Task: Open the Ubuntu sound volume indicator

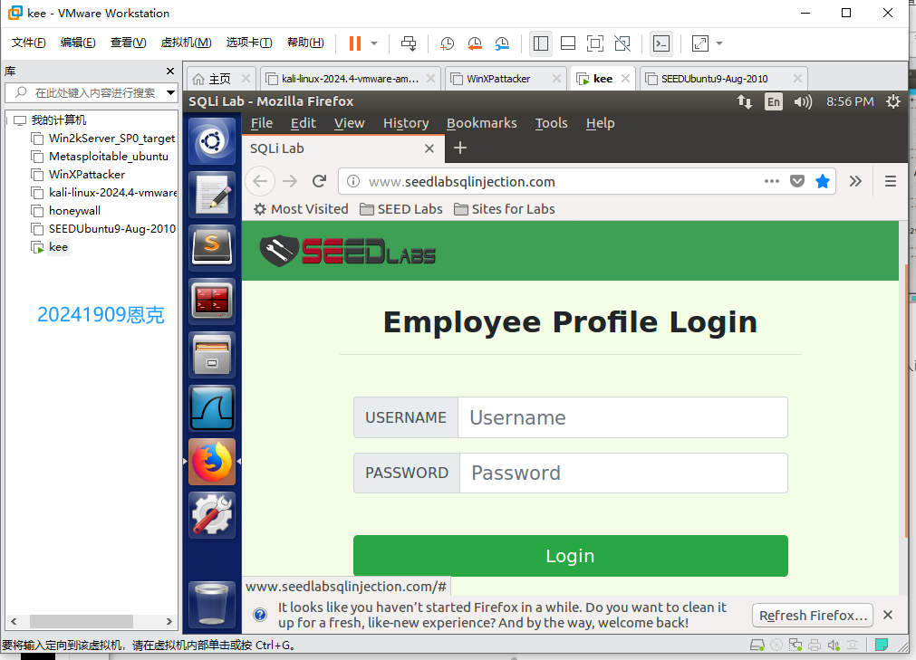Action: coord(804,101)
